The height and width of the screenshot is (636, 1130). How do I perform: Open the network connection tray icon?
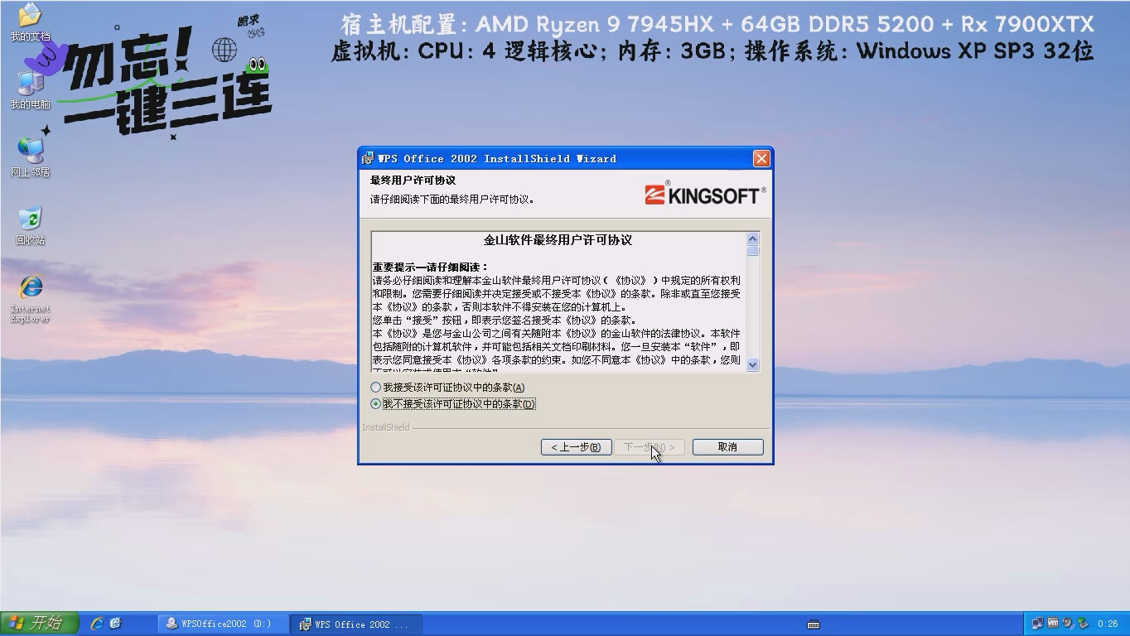click(1037, 624)
